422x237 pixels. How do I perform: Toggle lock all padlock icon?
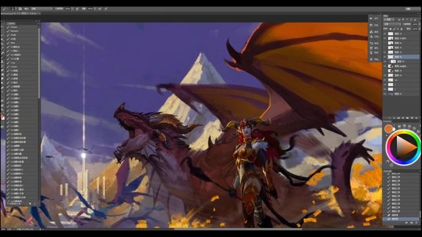pyautogui.click(x=402, y=28)
